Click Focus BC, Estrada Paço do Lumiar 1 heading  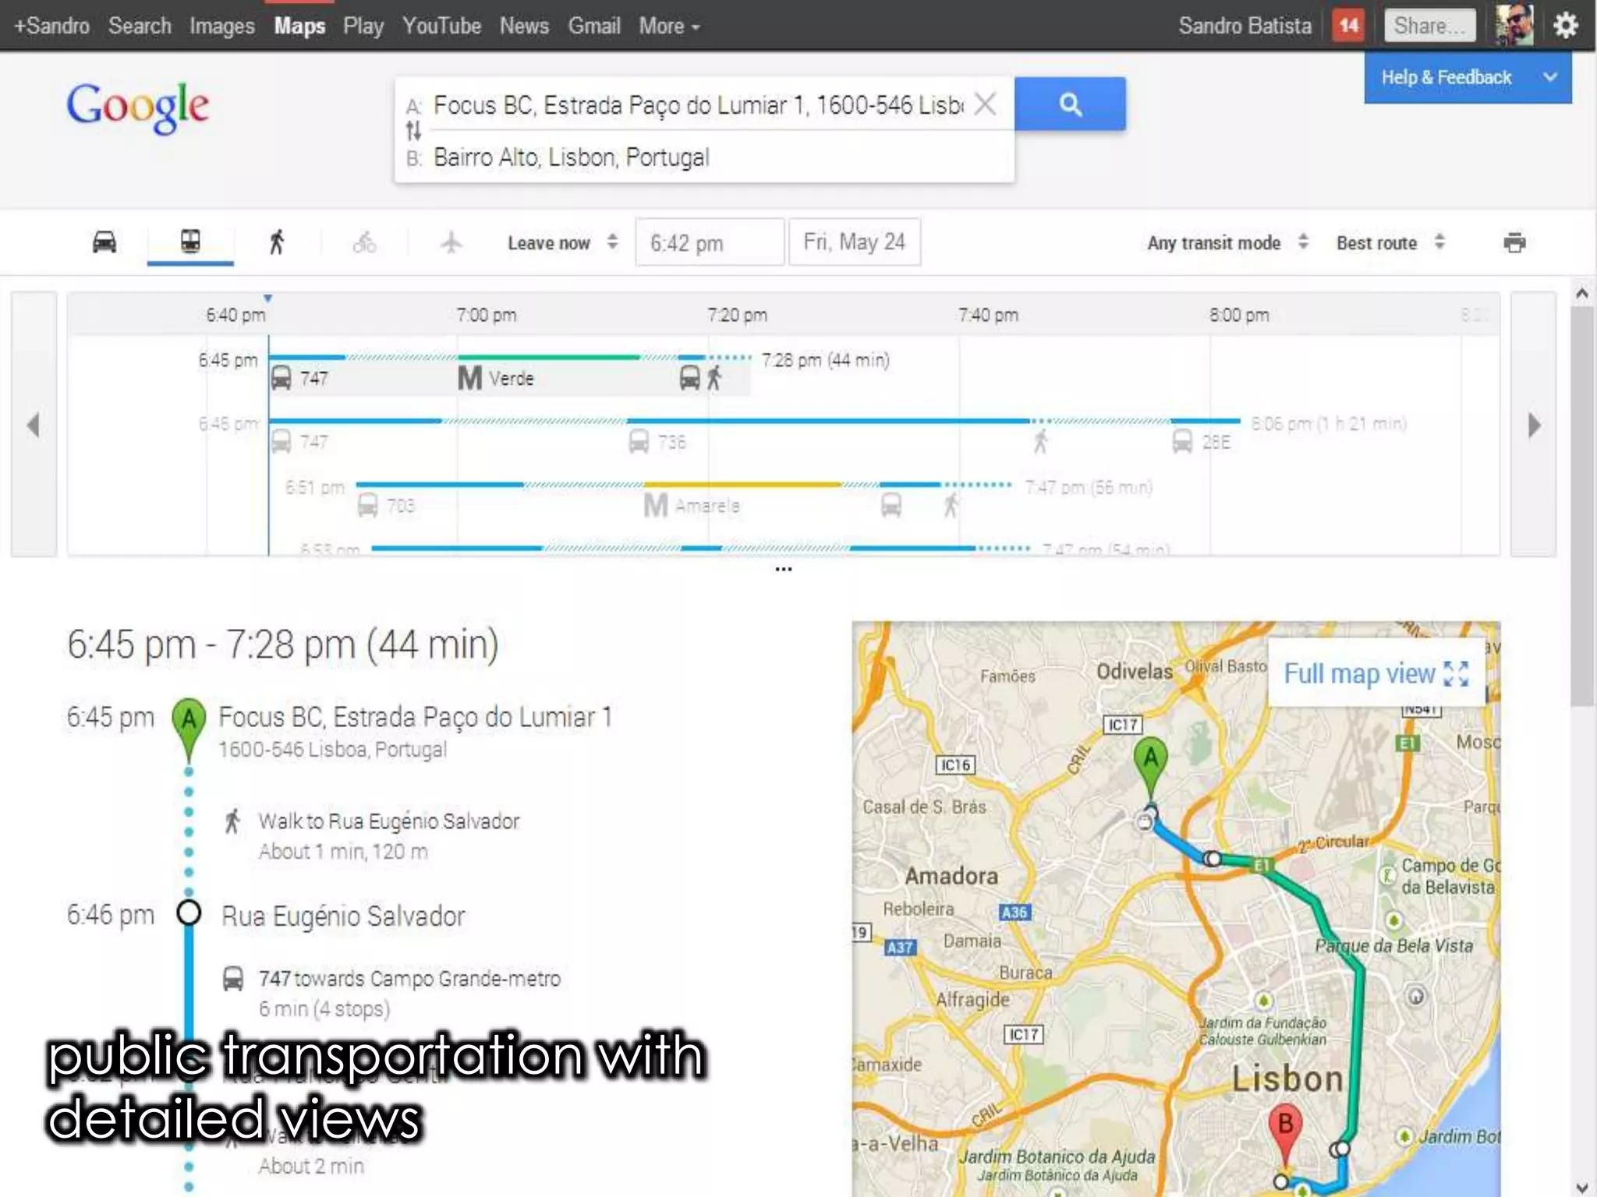point(416,717)
